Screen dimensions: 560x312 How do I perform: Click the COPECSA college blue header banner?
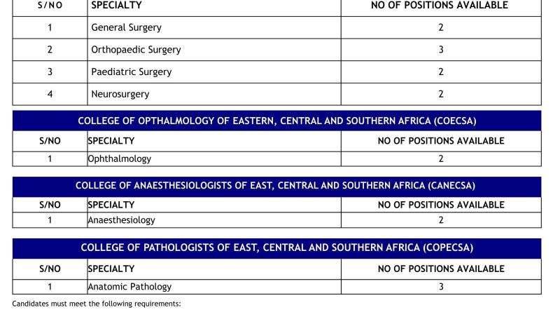276,249
